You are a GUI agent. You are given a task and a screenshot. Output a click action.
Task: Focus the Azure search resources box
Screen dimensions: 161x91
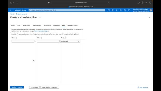(67, 10)
